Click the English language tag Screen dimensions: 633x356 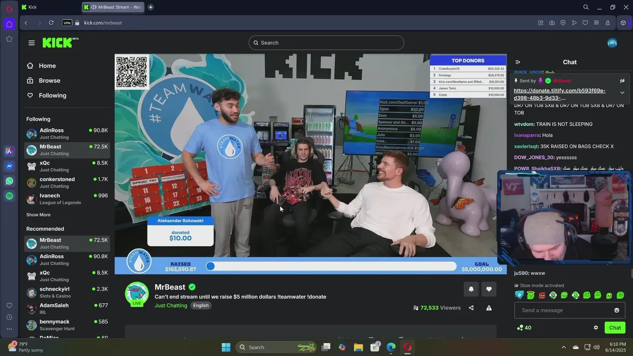pos(201,306)
